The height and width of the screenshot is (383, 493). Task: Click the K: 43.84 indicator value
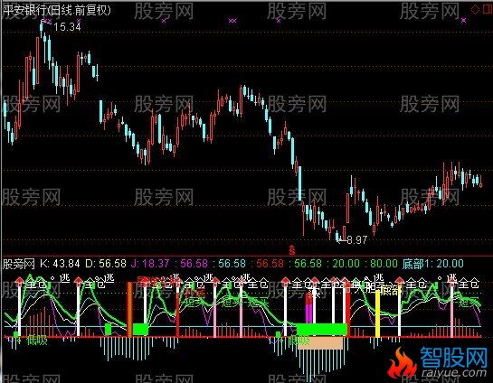60,264
